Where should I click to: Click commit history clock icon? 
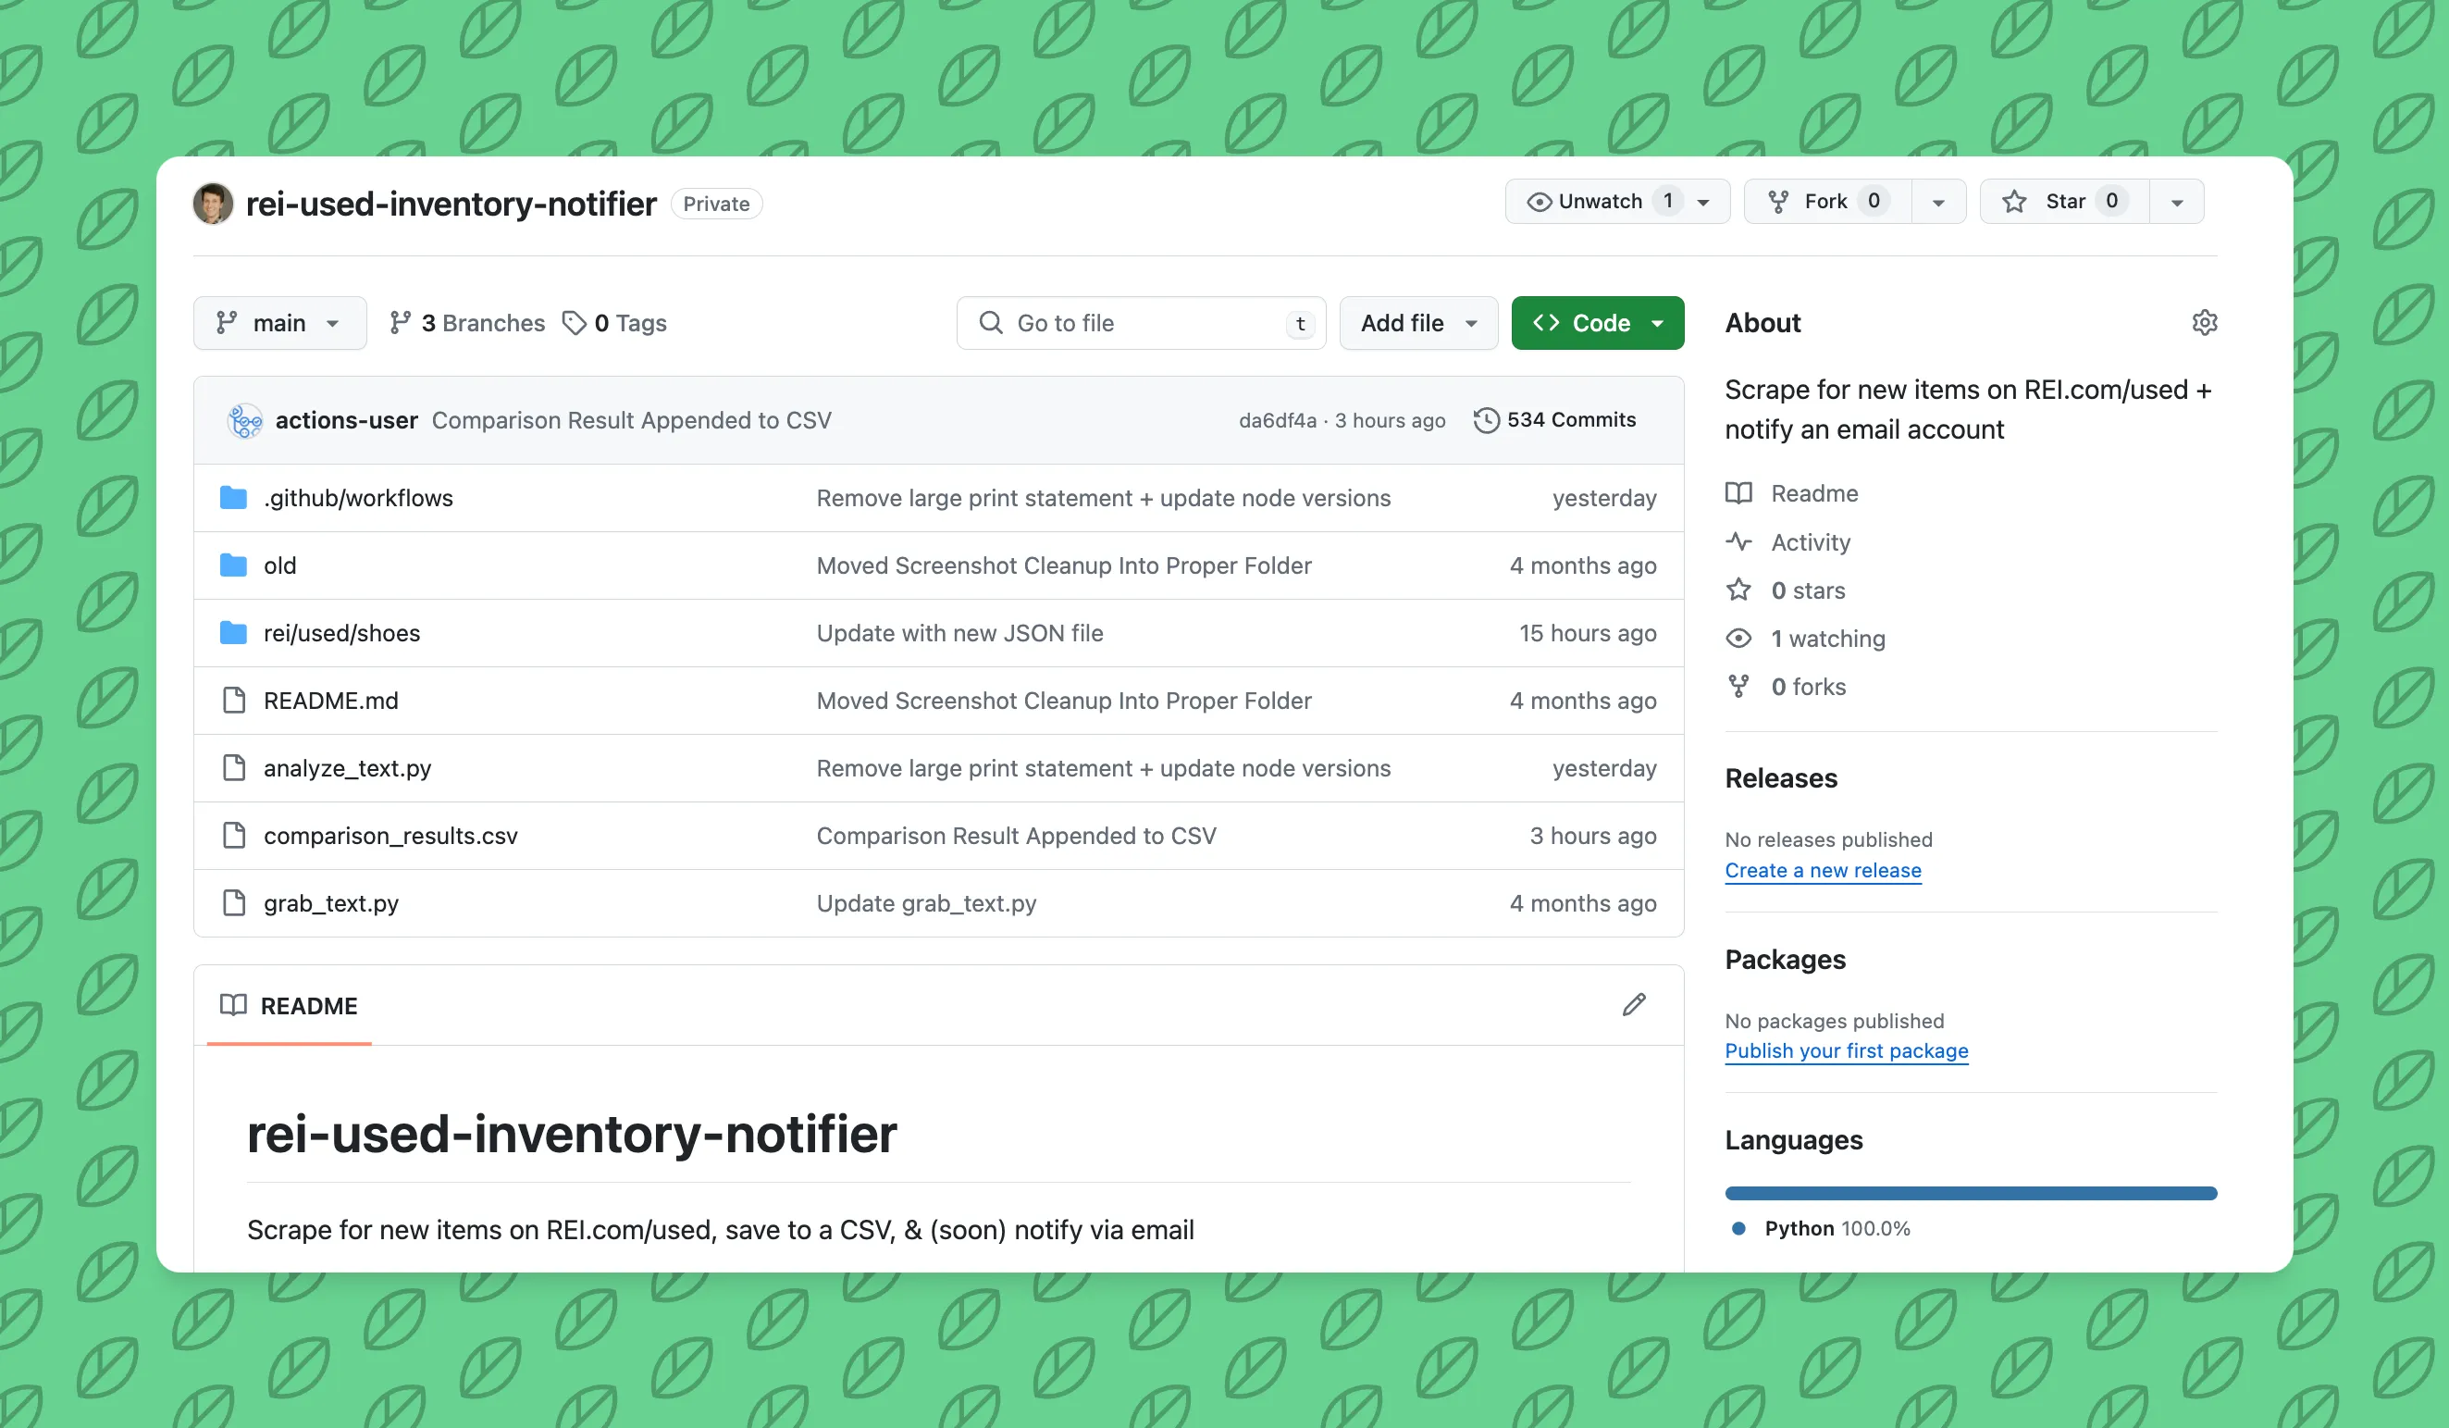point(1486,420)
